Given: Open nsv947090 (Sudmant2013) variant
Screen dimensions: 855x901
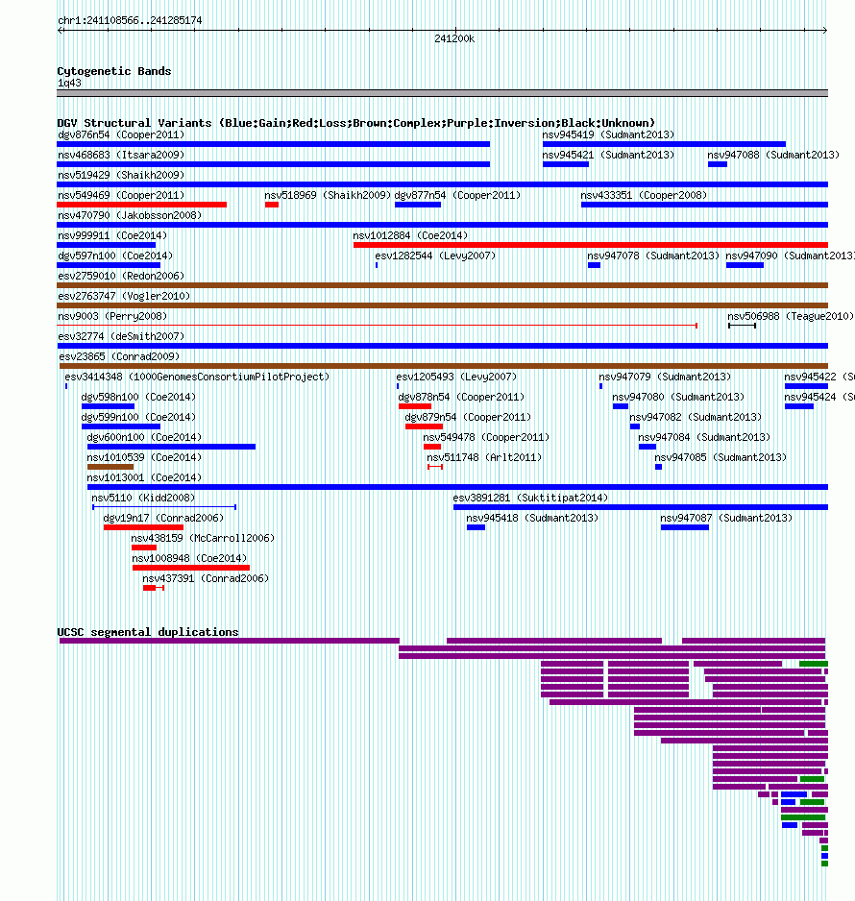Looking at the screenshot, I should [790, 256].
